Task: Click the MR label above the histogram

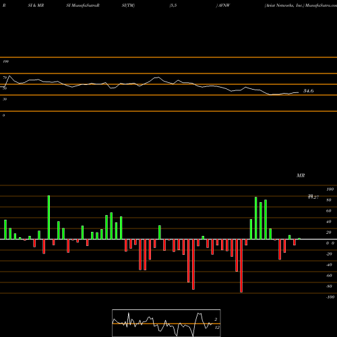Action: coord(301,175)
